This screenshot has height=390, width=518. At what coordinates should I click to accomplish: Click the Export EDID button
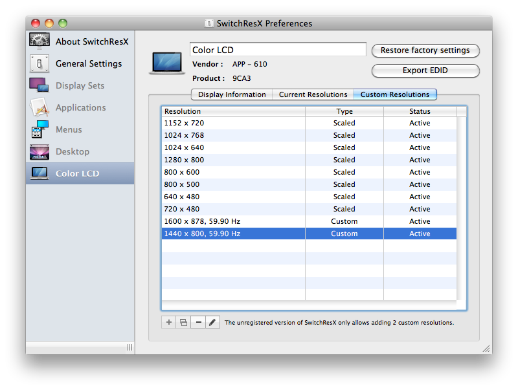pos(425,70)
